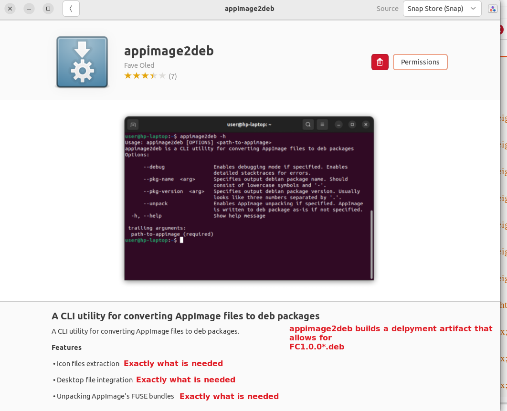Maximize the software store window
Screen dimensions: 507x411
[x=48, y=9]
